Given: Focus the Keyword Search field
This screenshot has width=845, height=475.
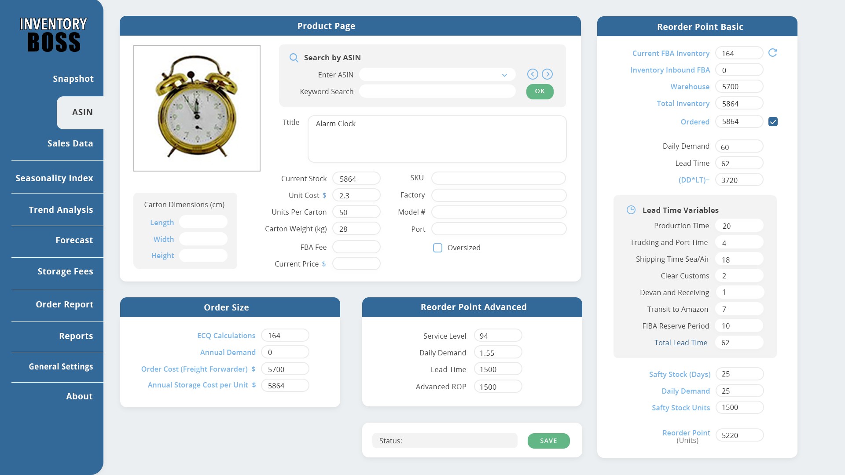Looking at the screenshot, I should [x=437, y=91].
